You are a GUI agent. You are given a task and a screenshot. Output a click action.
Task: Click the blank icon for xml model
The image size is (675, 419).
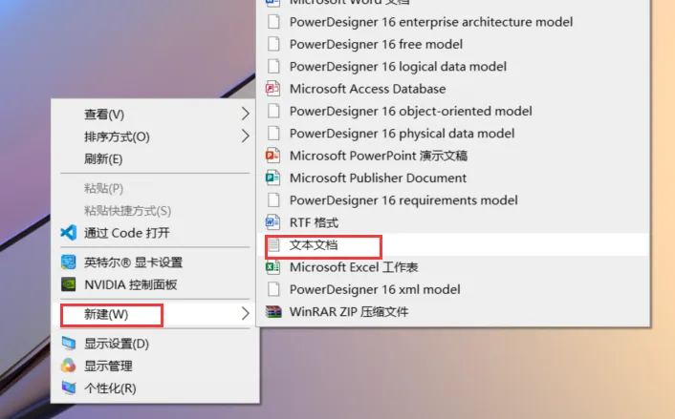click(273, 289)
